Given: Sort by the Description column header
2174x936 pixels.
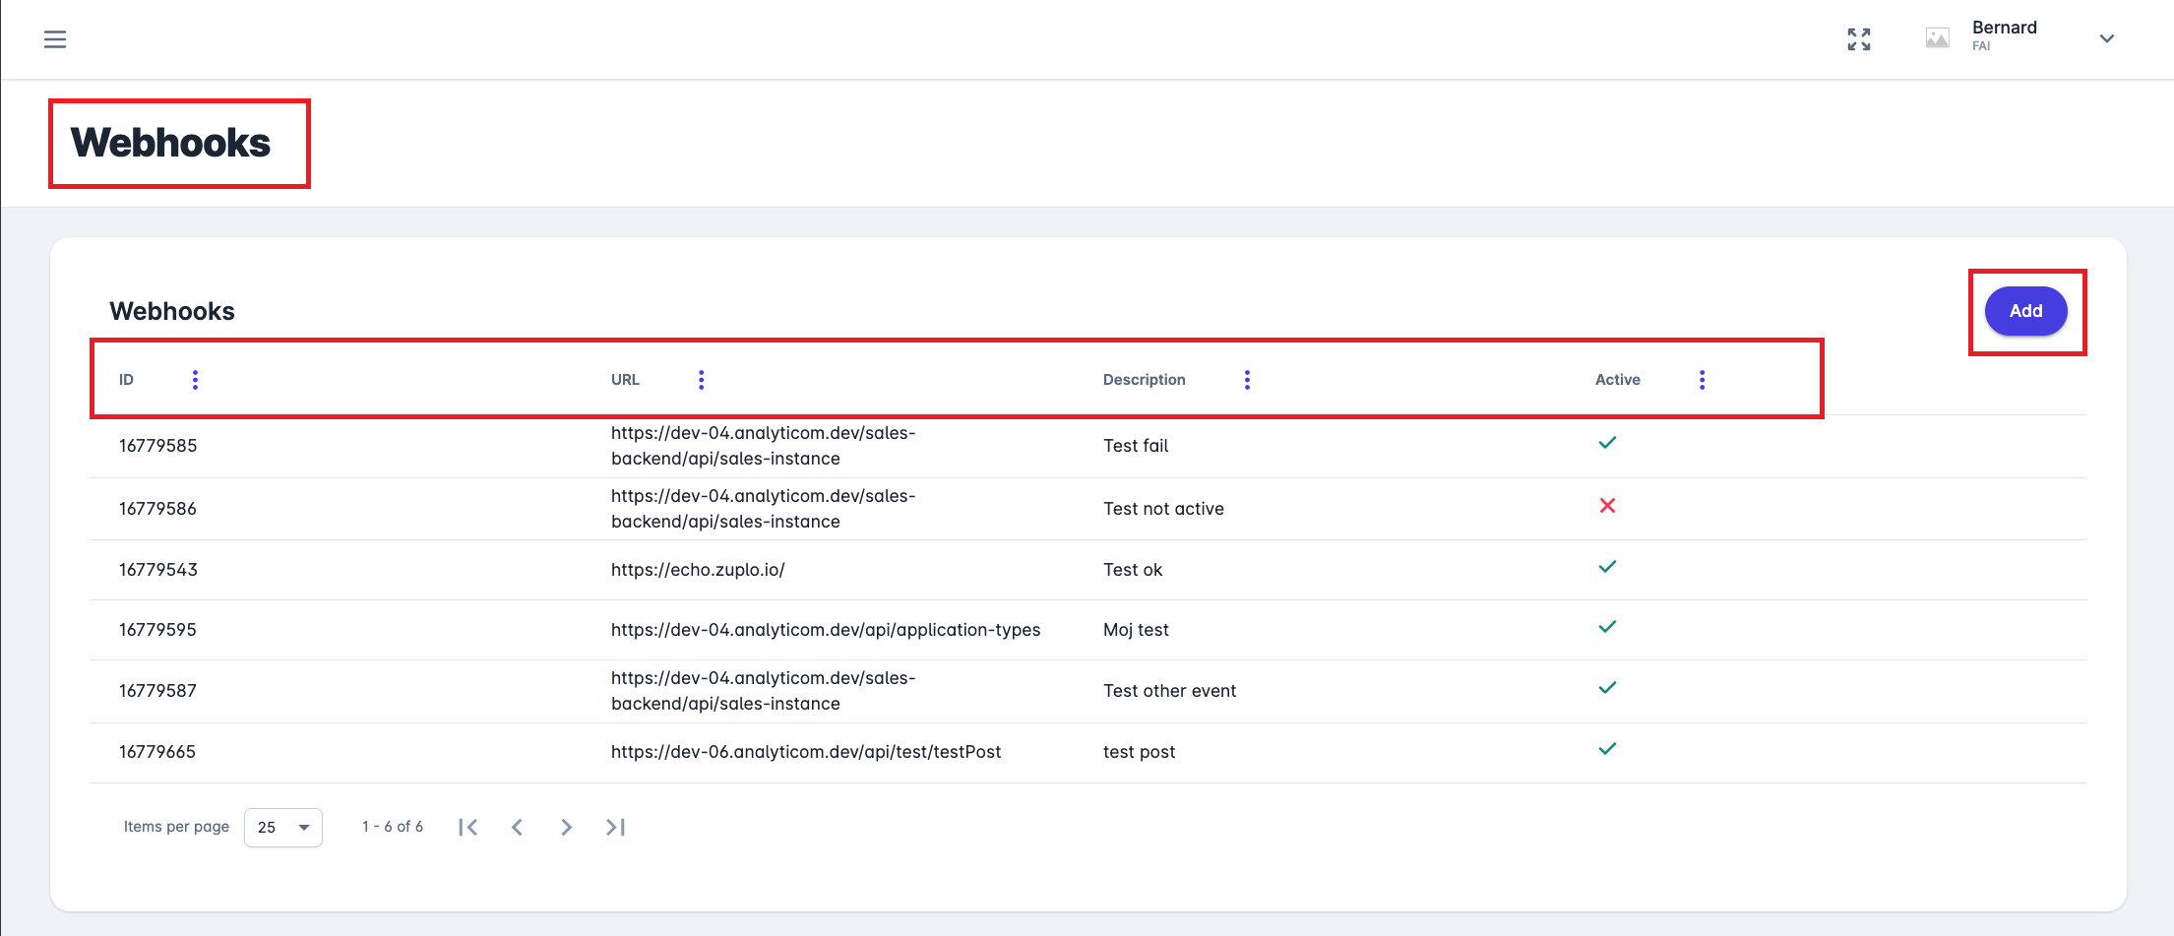Looking at the screenshot, I should (x=1144, y=380).
